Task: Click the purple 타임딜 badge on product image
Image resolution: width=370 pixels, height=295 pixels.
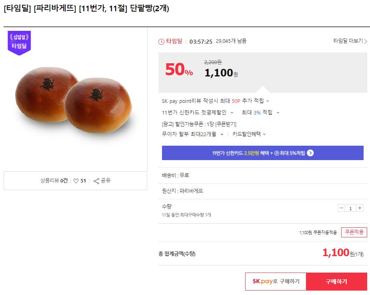Action: click(19, 42)
